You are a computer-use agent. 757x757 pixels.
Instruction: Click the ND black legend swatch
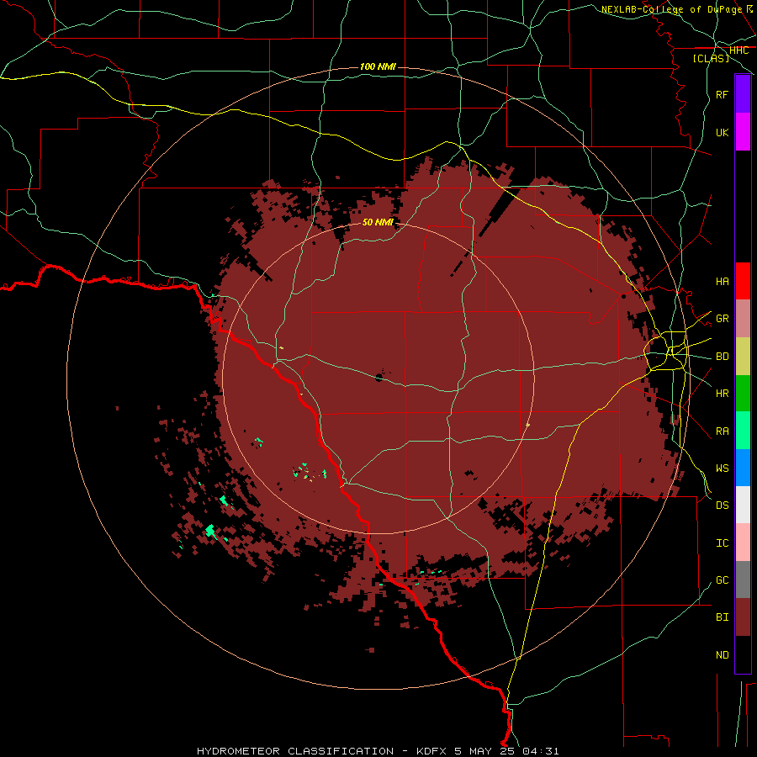pyautogui.click(x=743, y=654)
